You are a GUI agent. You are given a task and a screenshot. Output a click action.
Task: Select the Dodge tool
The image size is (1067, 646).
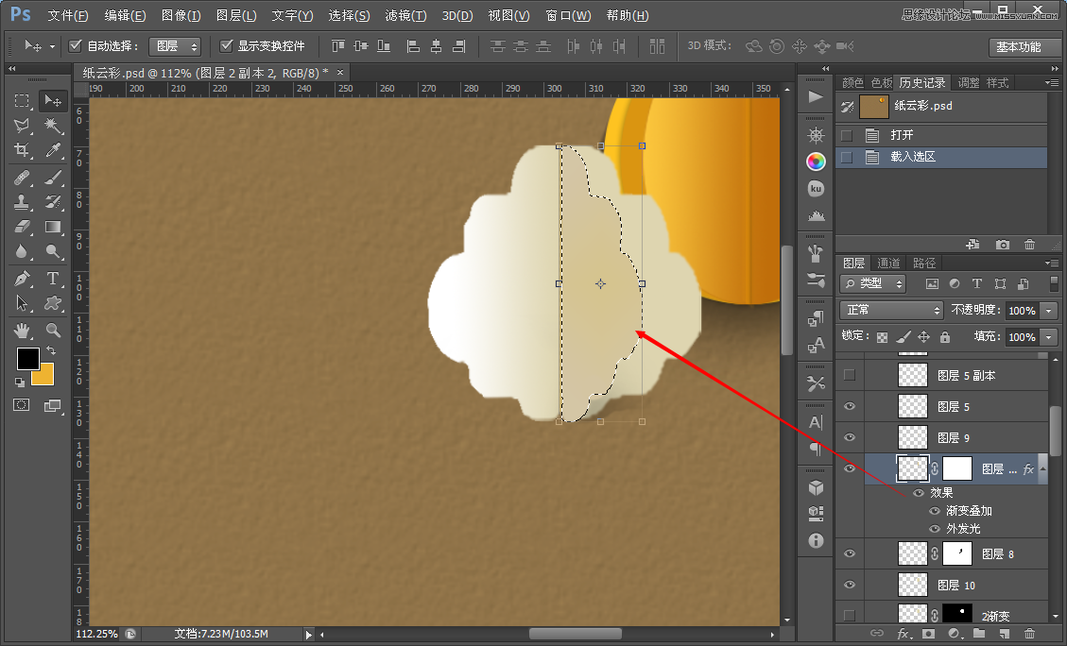point(52,251)
